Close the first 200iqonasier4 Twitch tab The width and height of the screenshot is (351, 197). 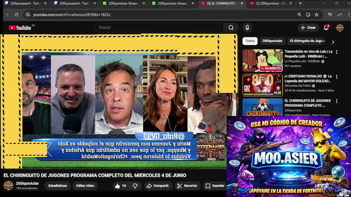point(45,3)
